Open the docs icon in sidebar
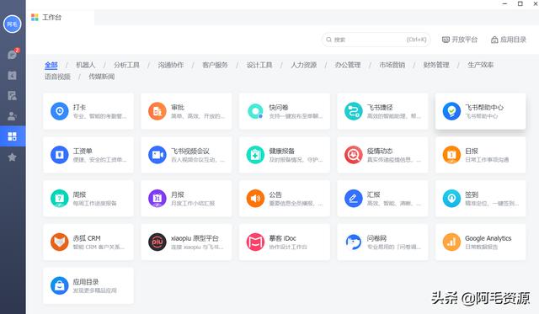This screenshot has width=539, height=314. point(13,96)
